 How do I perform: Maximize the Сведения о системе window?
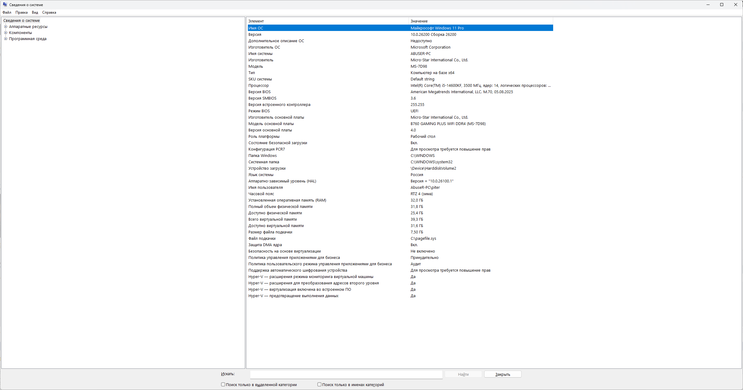click(722, 5)
